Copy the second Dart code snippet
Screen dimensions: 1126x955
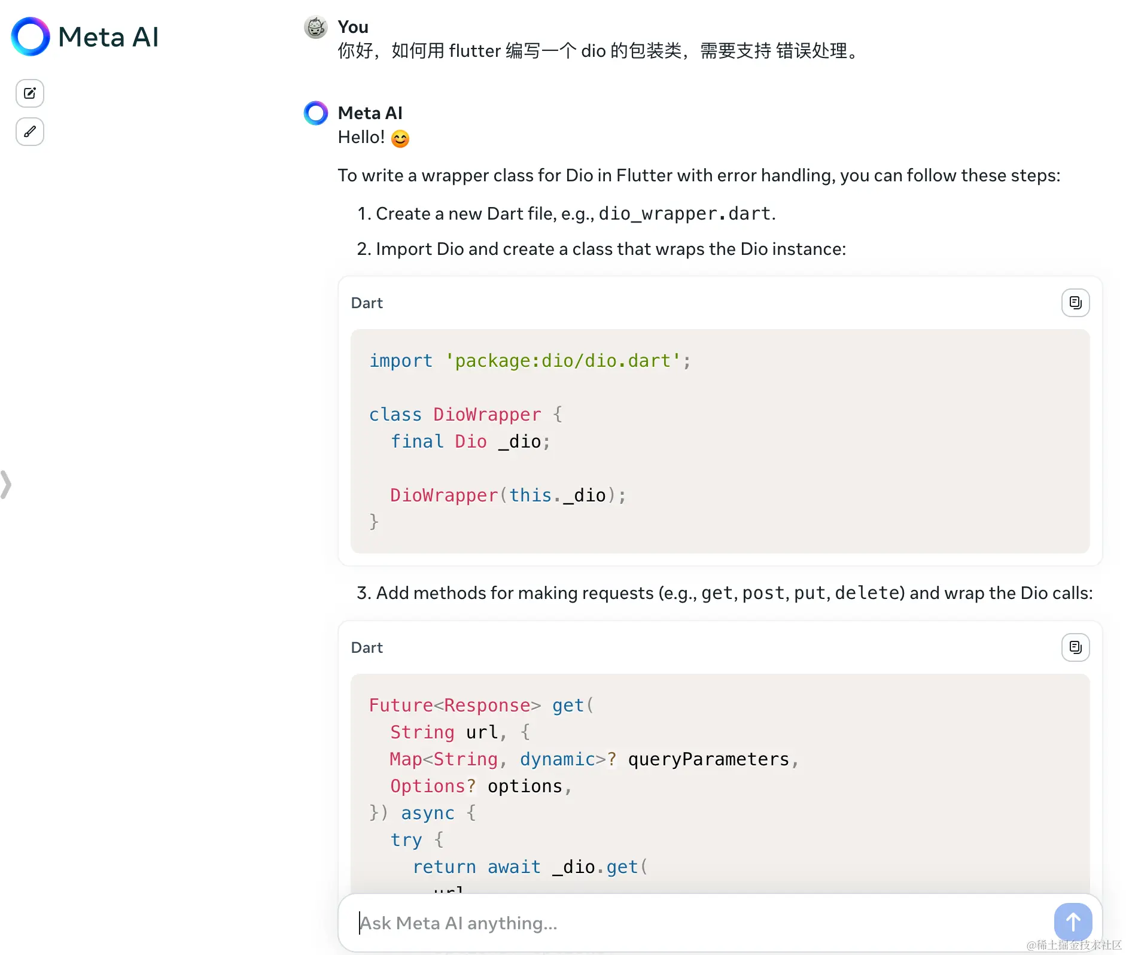click(x=1075, y=647)
